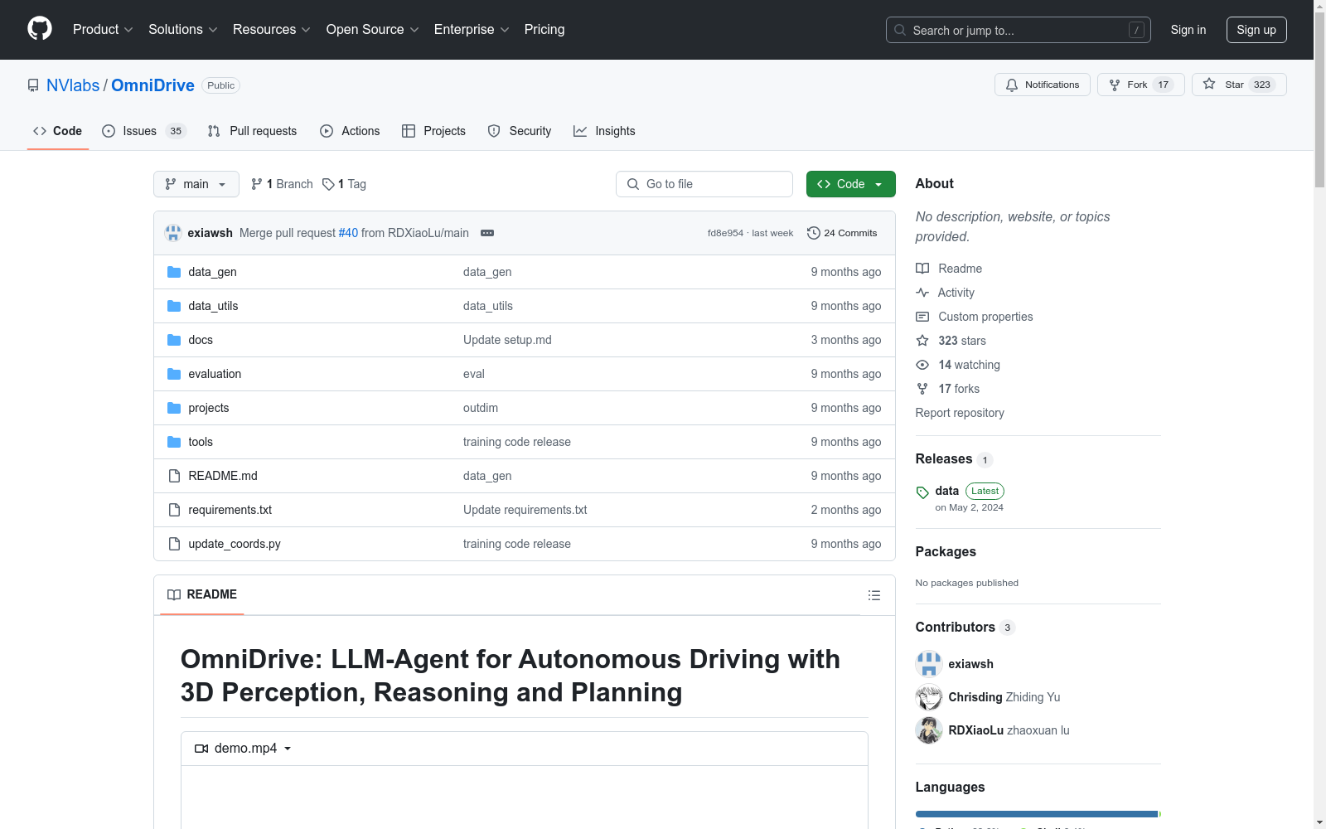View the 1 Branch link
1326x829 pixels.
point(282,184)
